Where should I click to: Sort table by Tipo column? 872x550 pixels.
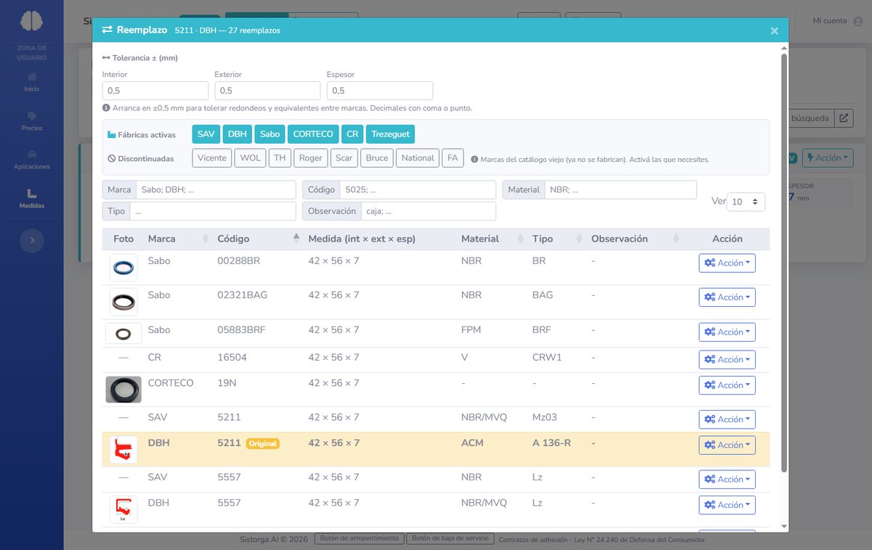[556, 239]
